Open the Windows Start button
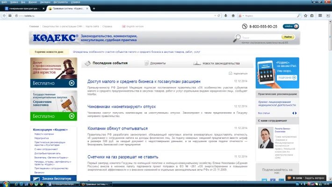The image size is (332, 187). (6, 184)
